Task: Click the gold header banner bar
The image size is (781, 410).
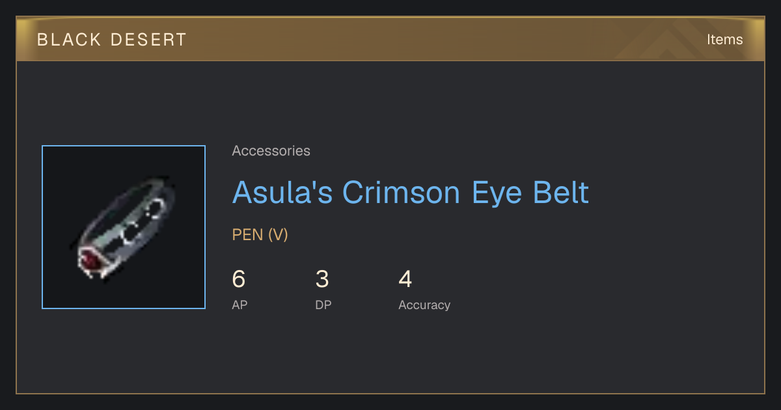Action: 390,40
